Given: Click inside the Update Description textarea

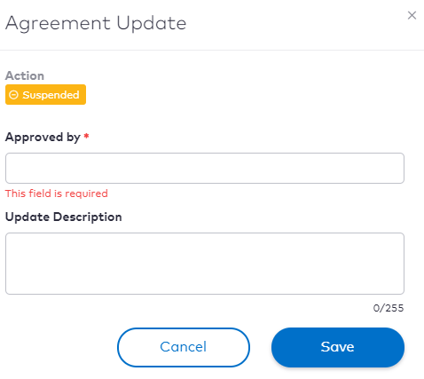Looking at the screenshot, I should pyautogui.click(x=205, y=264).
